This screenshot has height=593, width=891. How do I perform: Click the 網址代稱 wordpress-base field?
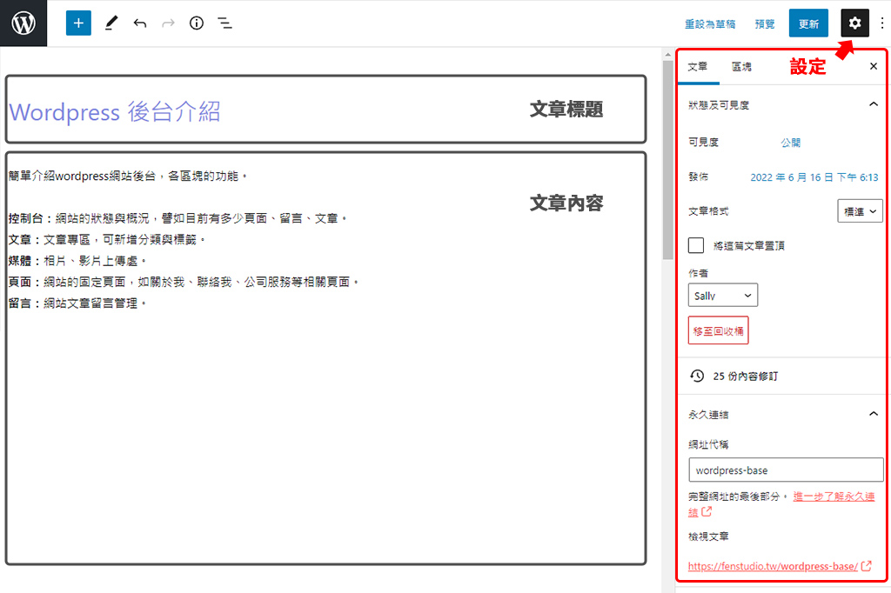[786, 470]
